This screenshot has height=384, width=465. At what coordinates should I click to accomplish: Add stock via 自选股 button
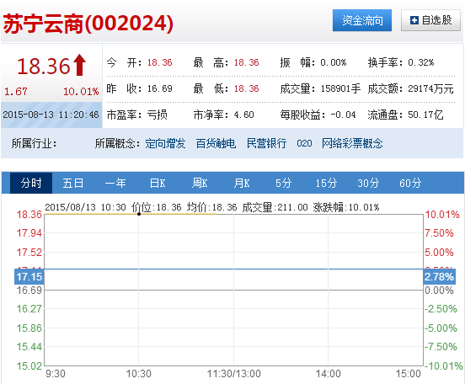coord(430,20)
